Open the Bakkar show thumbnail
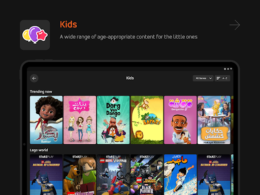 pos(46,120)
